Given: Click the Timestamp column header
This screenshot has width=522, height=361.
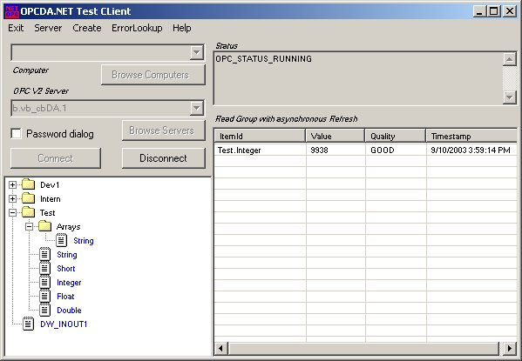Looking at the screenshot, I should [x=471, y=136].
